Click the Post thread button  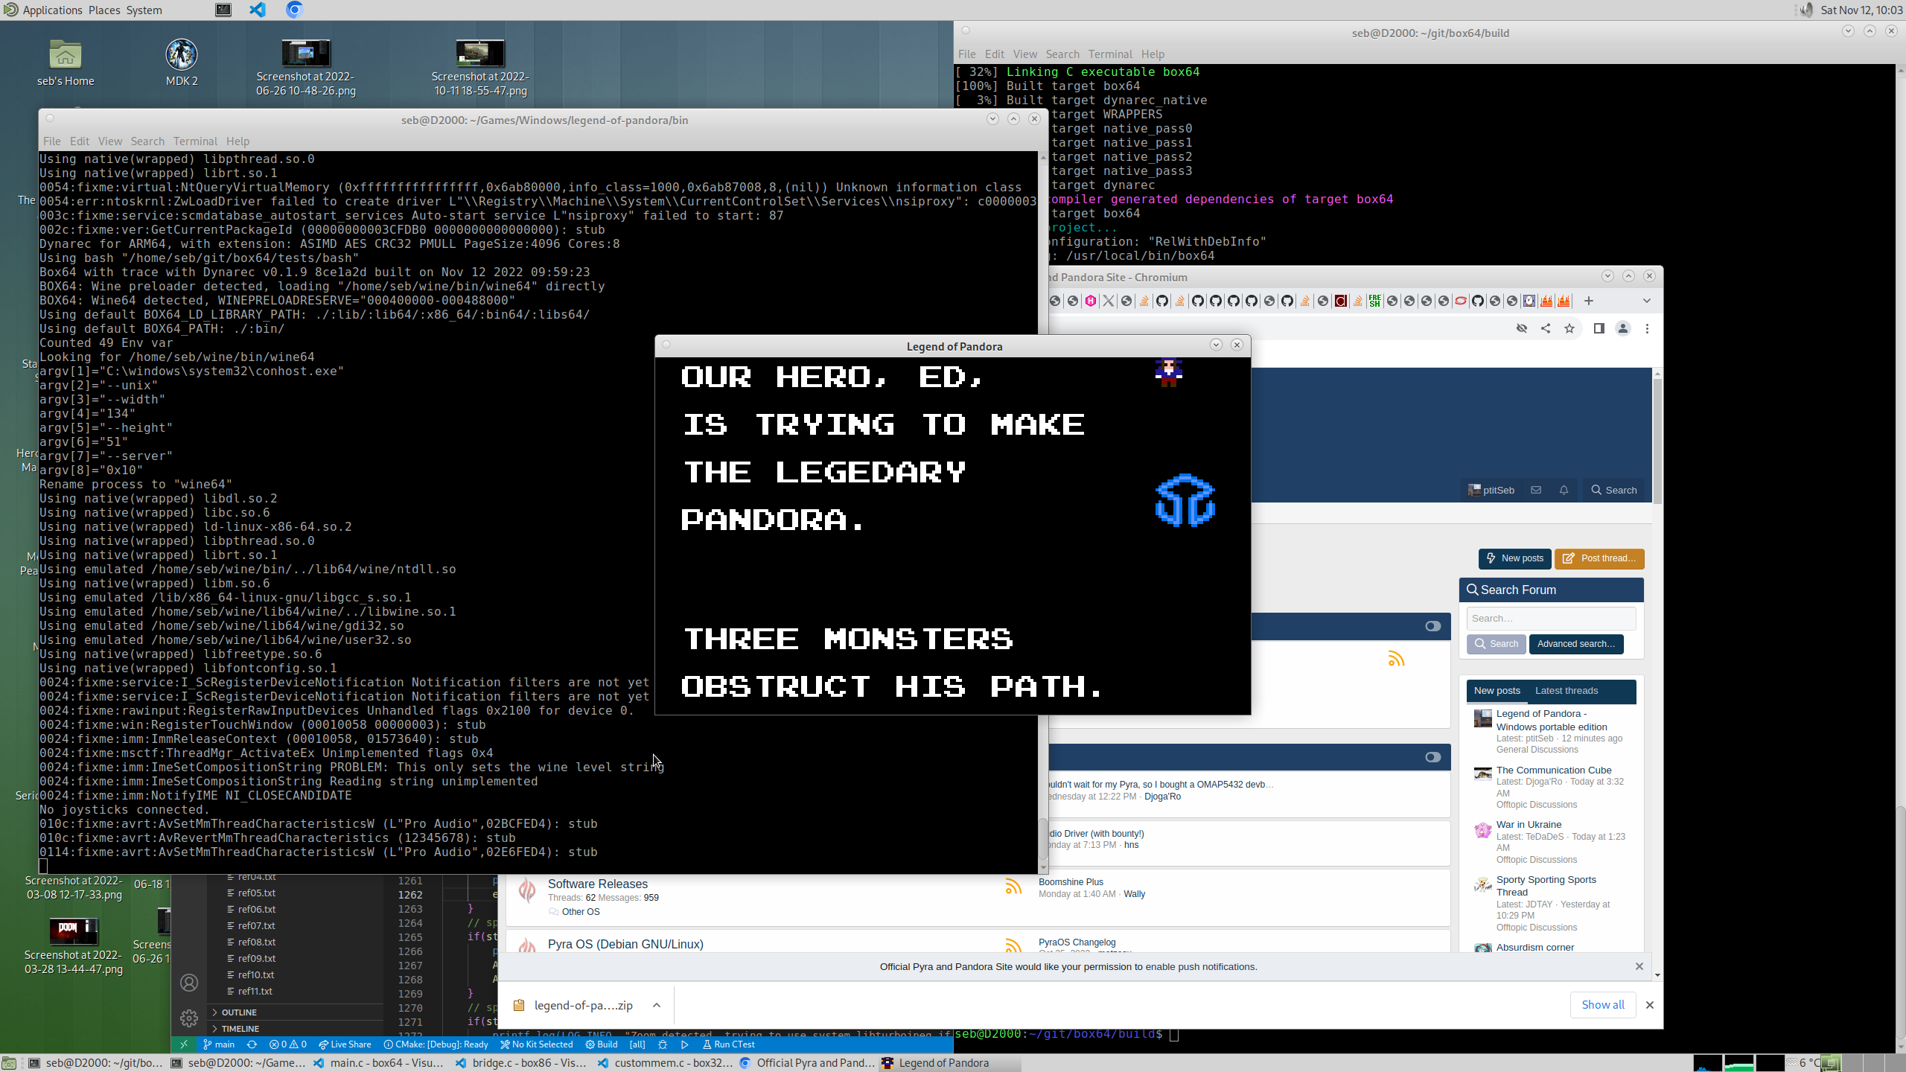coord(1599,558)
